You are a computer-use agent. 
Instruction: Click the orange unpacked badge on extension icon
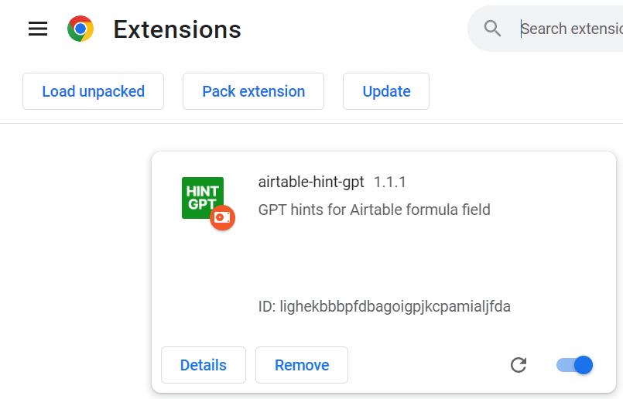click(222, 217)
